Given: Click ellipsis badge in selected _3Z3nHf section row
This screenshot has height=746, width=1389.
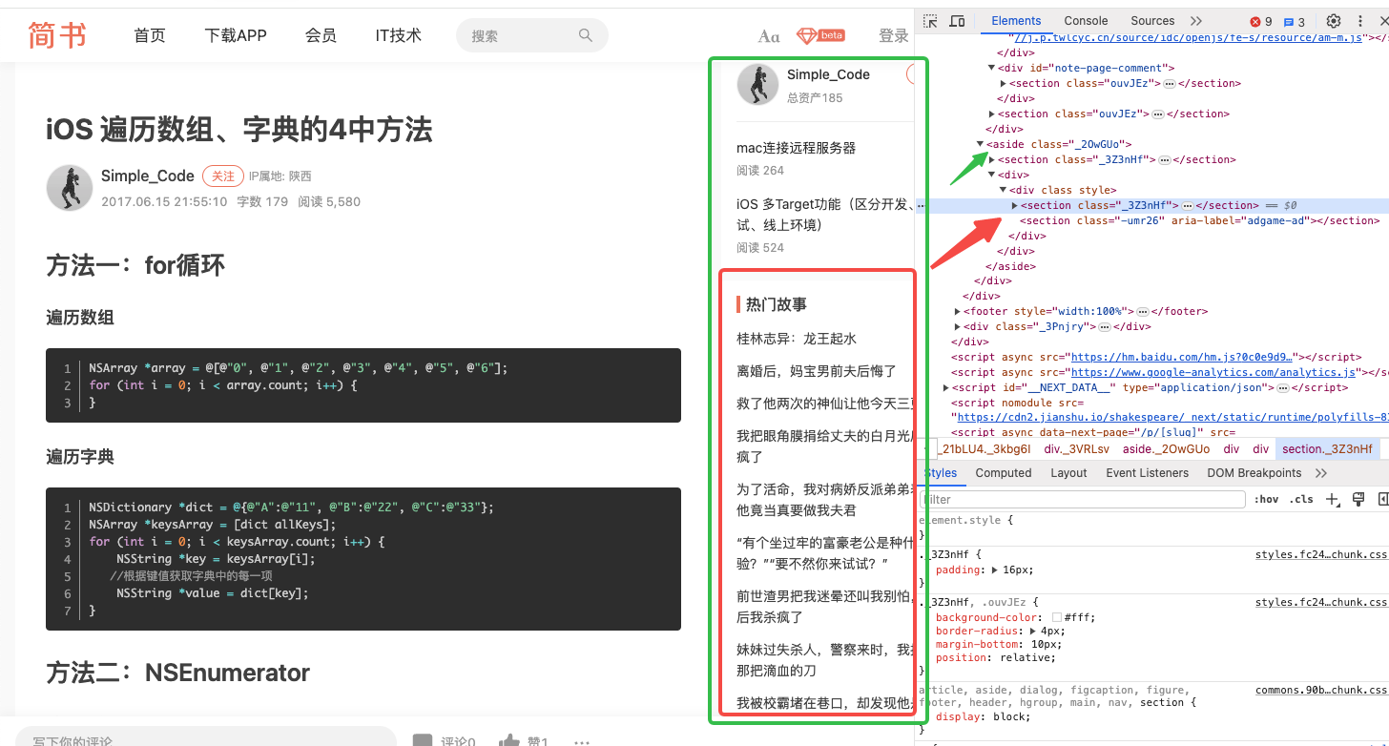Looking at the screenshot, I should tap(1188, 205).
